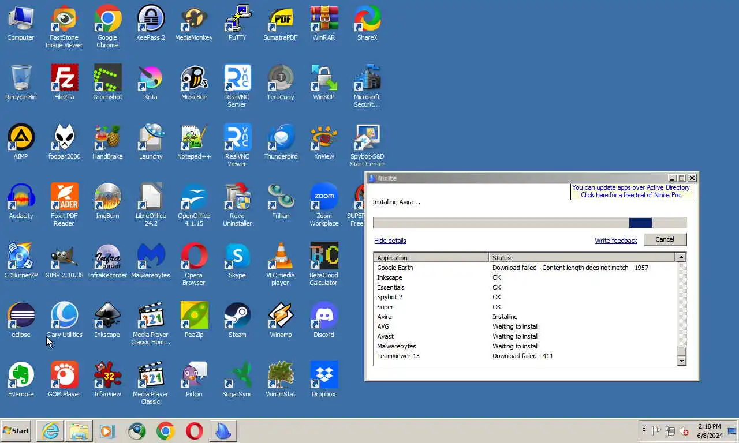This screenshot has width=739, height=443.
Task: Select the HandBrake desktop shortcut
Action: [107, 142]
